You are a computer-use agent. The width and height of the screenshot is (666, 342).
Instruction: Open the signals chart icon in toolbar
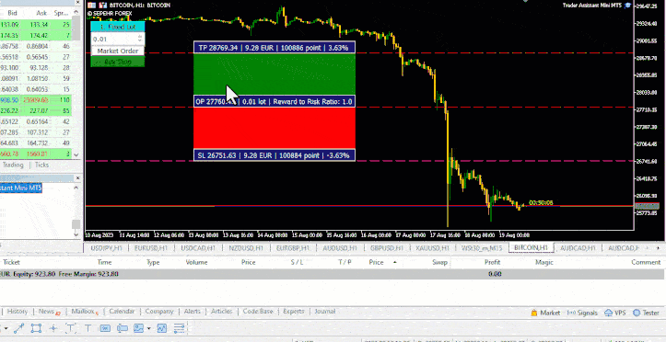tap(162, 328)
